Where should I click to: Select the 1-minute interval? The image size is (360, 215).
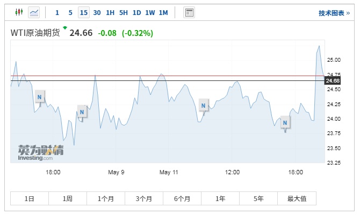[57, 12]
